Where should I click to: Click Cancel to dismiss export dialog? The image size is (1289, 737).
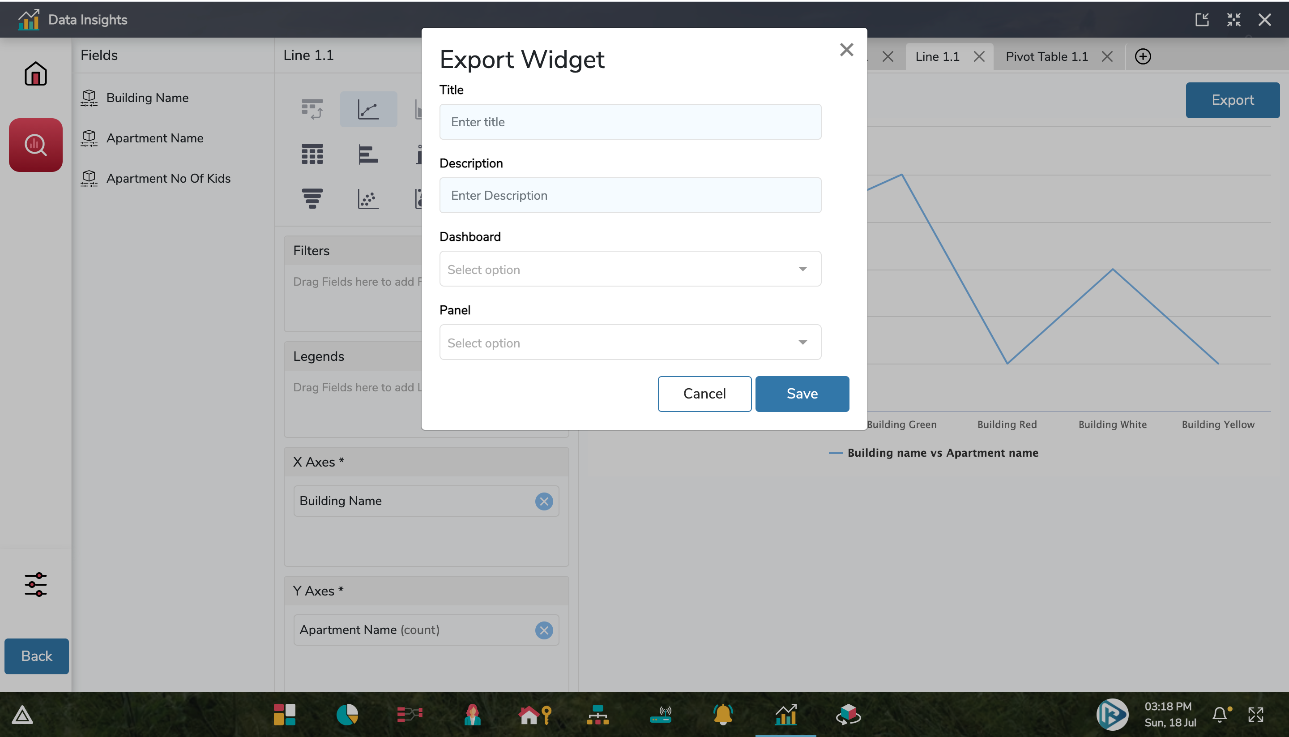point(705,393)
